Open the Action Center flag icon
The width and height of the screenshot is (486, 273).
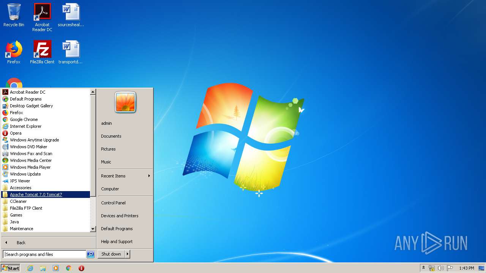pyautogui.click(x=450, y=268)
